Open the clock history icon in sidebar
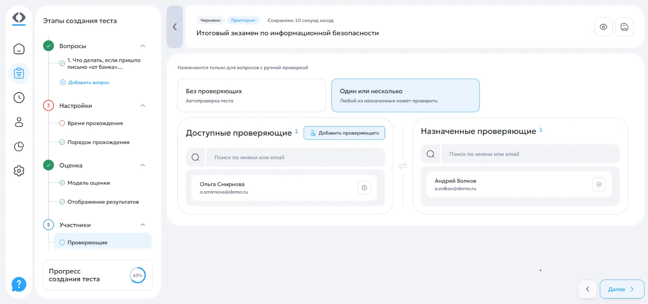This screenshot has height=304, width=648. (x=19, y=98)
